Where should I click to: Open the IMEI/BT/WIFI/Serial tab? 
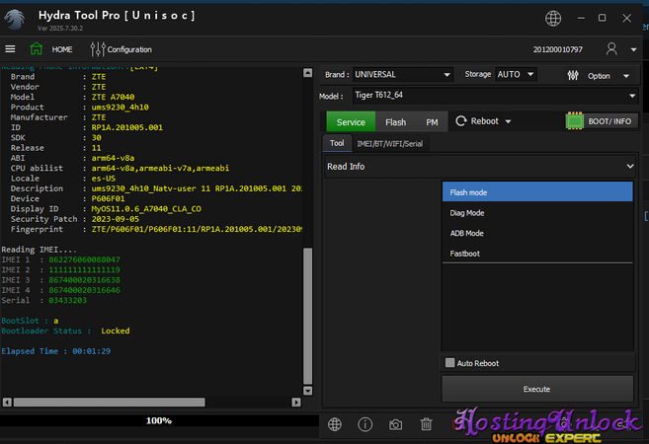tap(391, 143)
